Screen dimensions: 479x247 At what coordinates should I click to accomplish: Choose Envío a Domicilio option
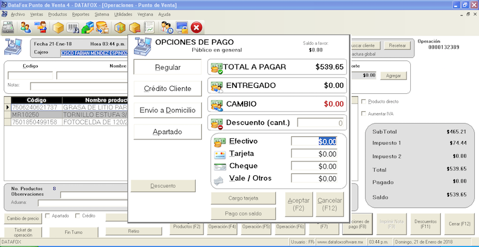[168, 110]
